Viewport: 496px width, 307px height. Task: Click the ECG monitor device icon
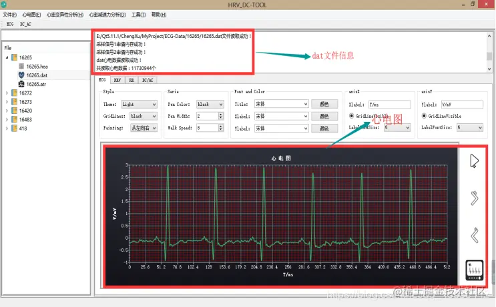click(475, 270)
